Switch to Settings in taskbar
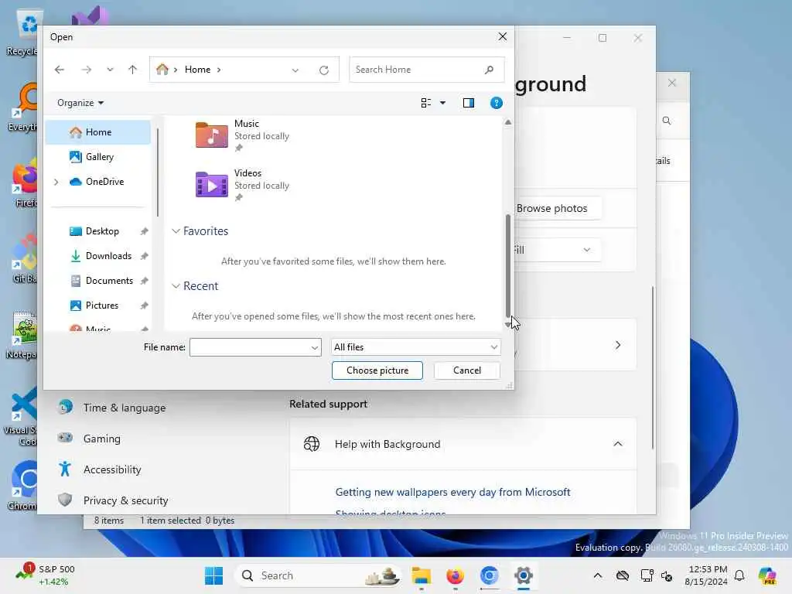The height and width of the screenshot is (594, 792). pyautogui.click(x=524, y=575)
